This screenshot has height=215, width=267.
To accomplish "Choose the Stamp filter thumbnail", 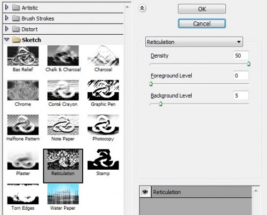I will click(x=103, y=160).
